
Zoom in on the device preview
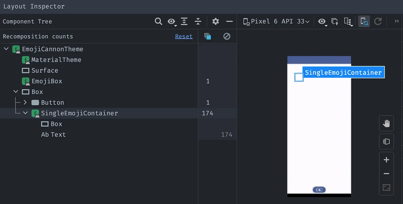click(386, 160)
